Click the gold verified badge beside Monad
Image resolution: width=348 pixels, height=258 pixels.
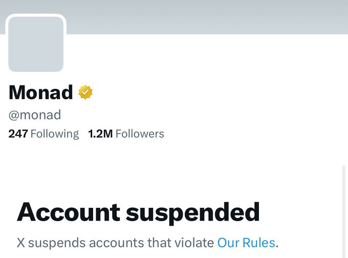pos(85,92)
